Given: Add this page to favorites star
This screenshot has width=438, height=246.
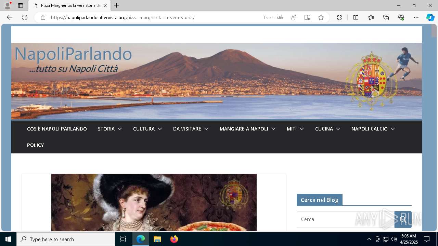Looking at the screenshot, I should click(321, 17).
